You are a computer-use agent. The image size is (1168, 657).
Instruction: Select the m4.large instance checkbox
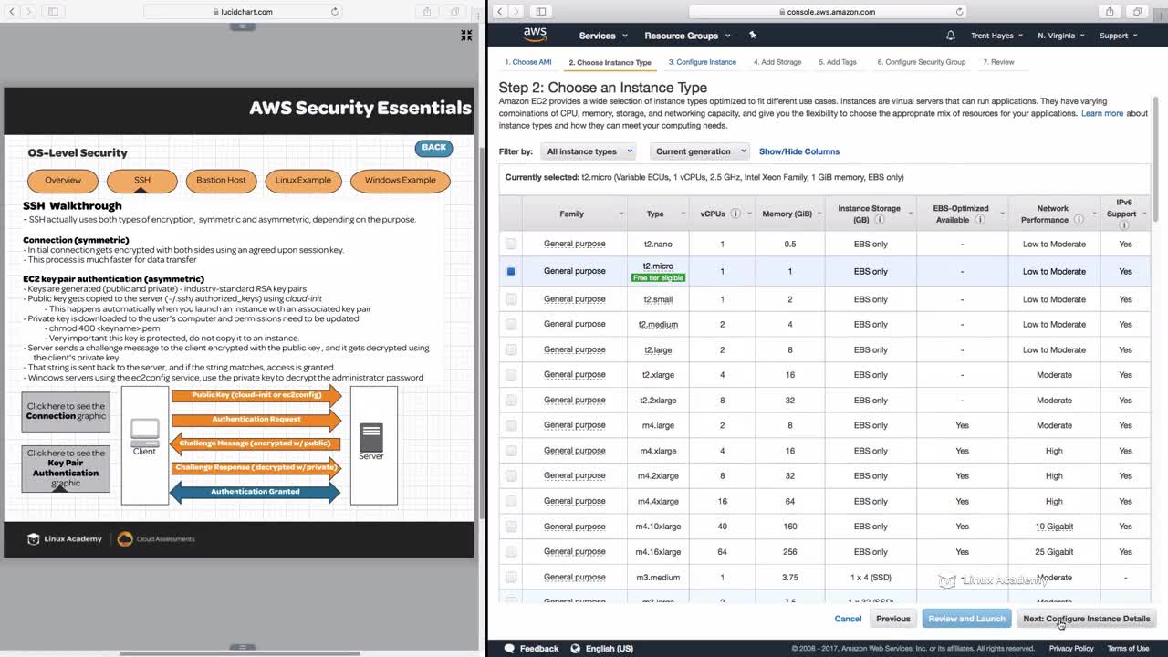pos(511,425)
